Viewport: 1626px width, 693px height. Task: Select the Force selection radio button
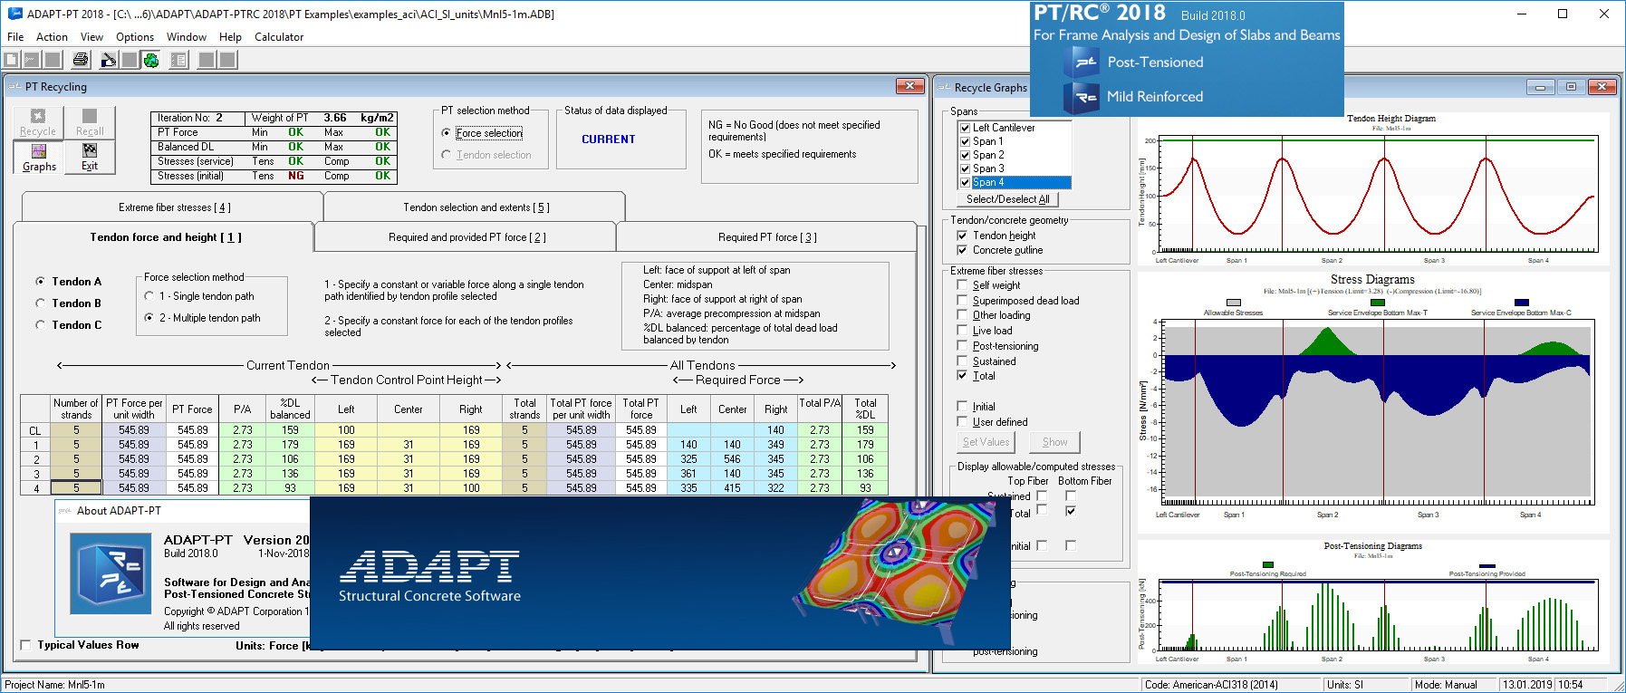tap(446, 133)
